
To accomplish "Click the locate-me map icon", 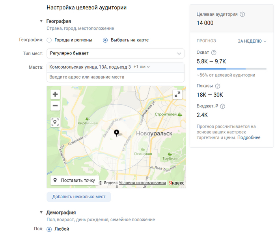I will [x=55, y=122].
